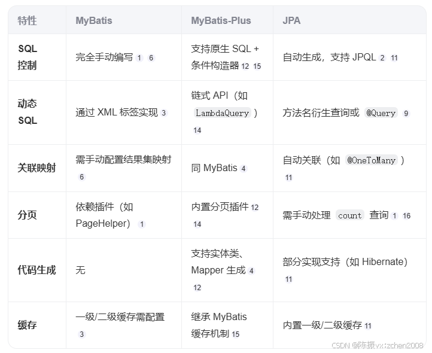Image resolution: width=432 pixels, height=353 pixels.
Task: Open citation 11 under 自动关联
Action: [x=289, y=178]
